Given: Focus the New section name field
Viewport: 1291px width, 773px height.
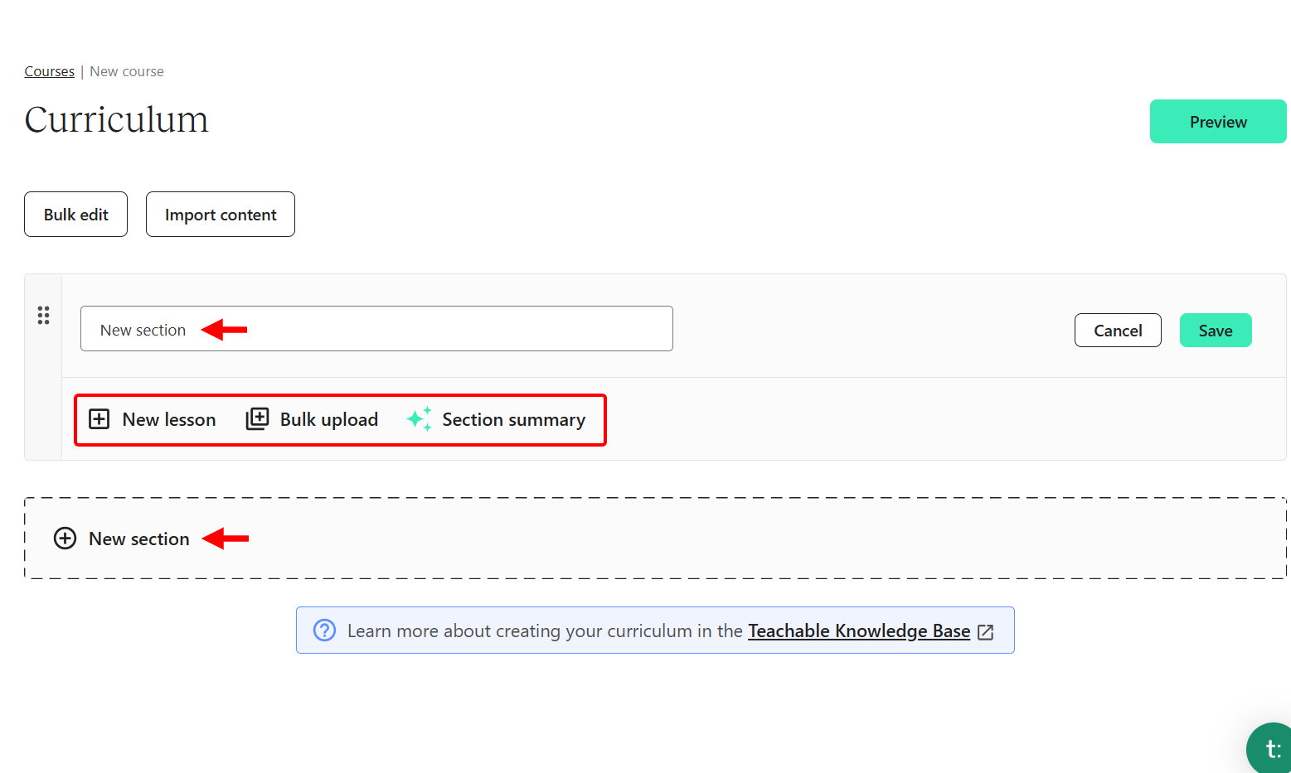Looking at the screenshot, I should click(376, 329).
